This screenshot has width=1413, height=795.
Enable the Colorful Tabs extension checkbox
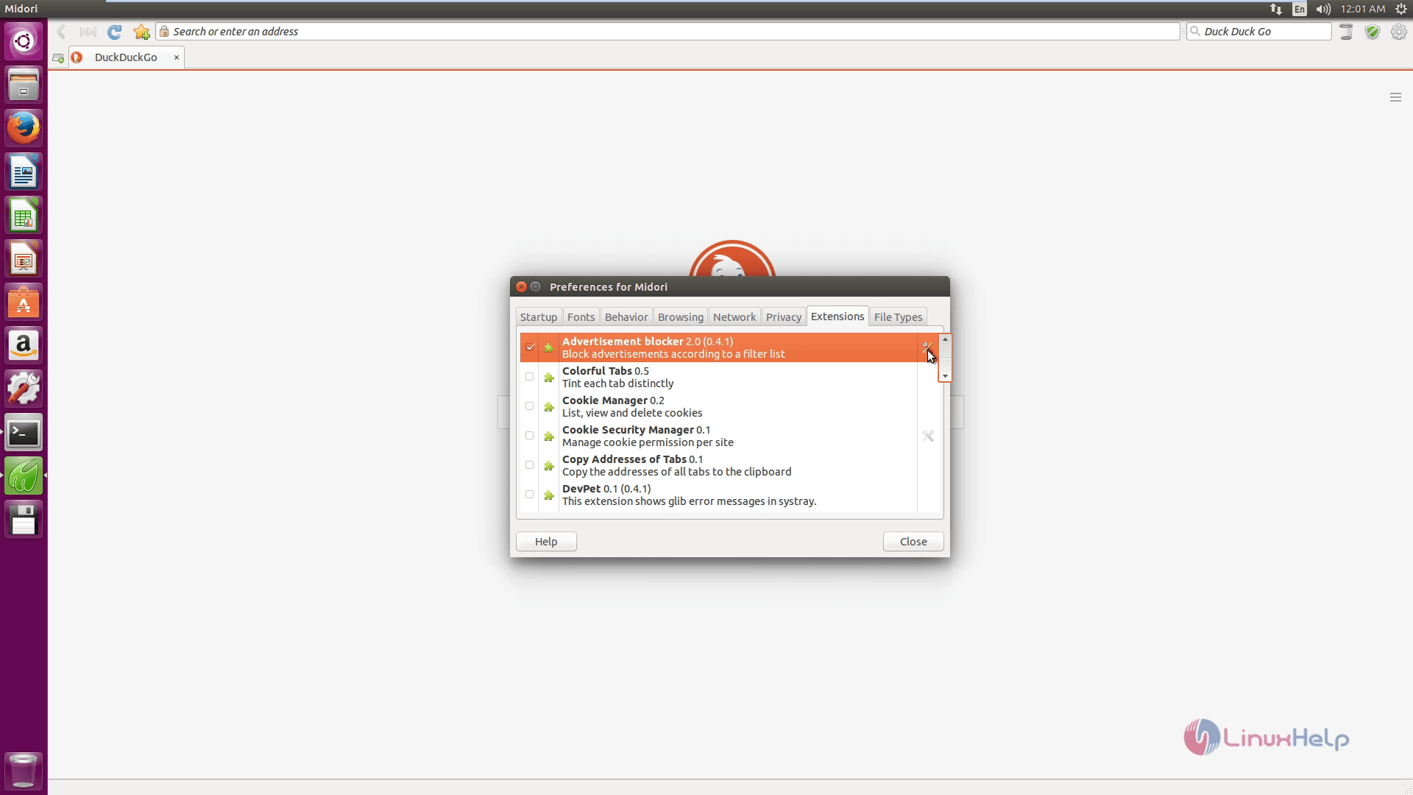tap(530, 376)
